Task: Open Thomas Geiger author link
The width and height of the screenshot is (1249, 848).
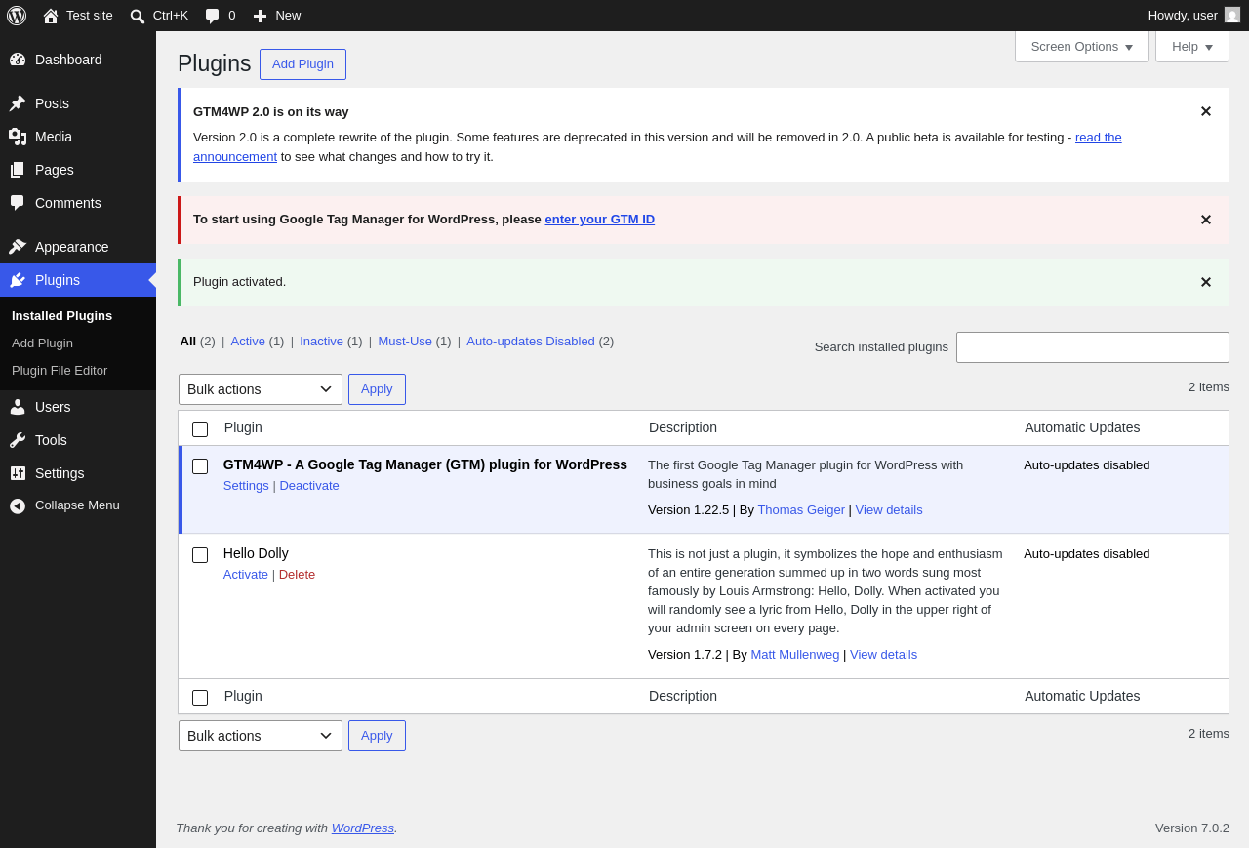Action: 801,510
